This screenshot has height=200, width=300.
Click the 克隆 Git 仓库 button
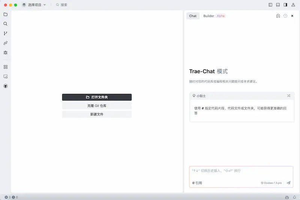point(97,106)
